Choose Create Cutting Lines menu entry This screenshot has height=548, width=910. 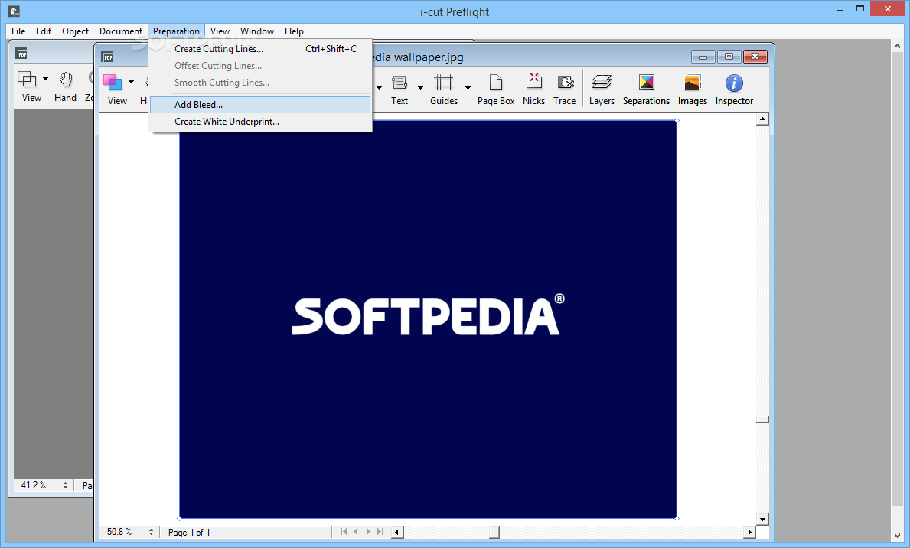pyautogui.click(x=260, y=49)
